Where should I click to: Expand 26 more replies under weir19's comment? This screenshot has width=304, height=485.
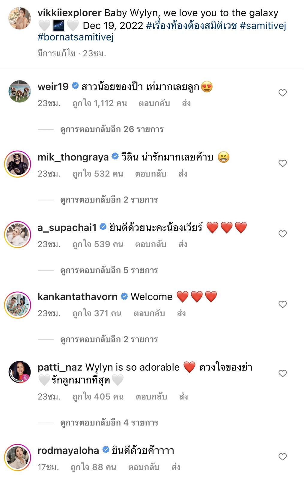(x=112, y=129)
